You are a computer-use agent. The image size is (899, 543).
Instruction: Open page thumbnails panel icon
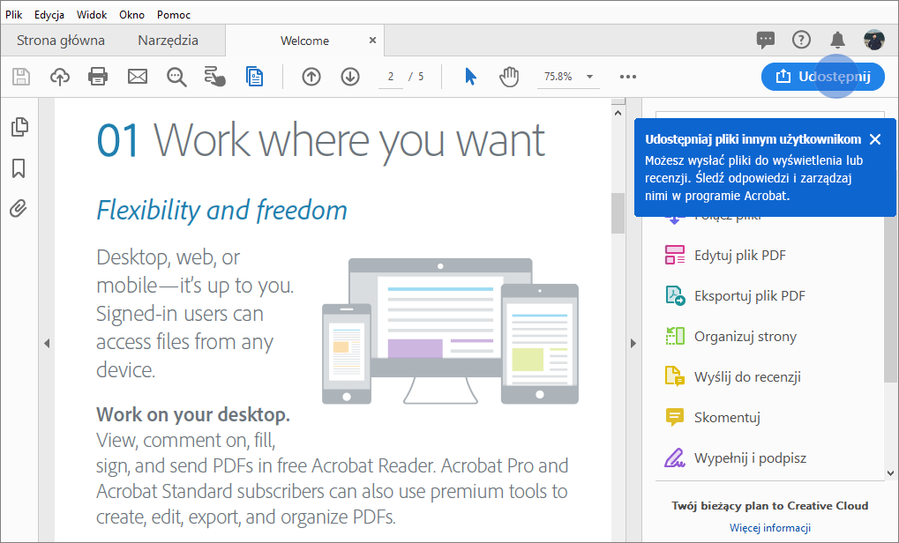point(19,127)
